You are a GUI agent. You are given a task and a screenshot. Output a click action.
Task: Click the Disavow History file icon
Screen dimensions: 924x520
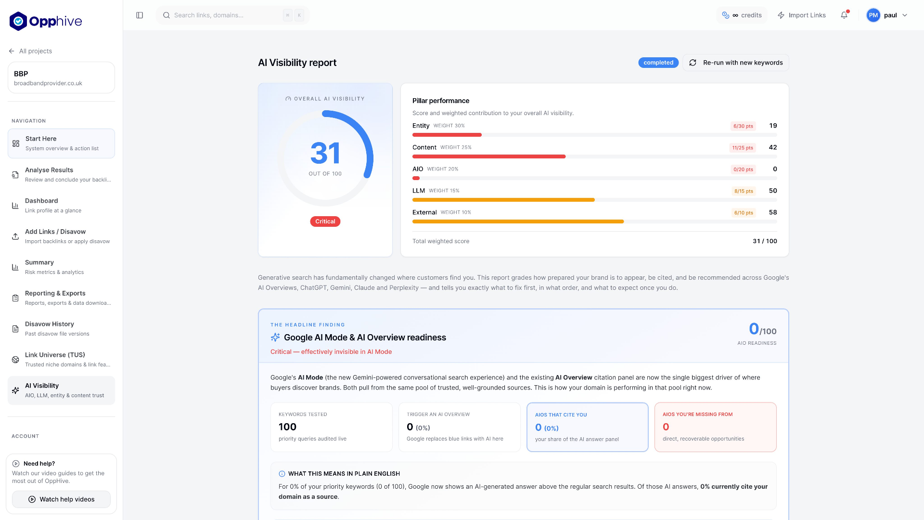click(15, 329)
